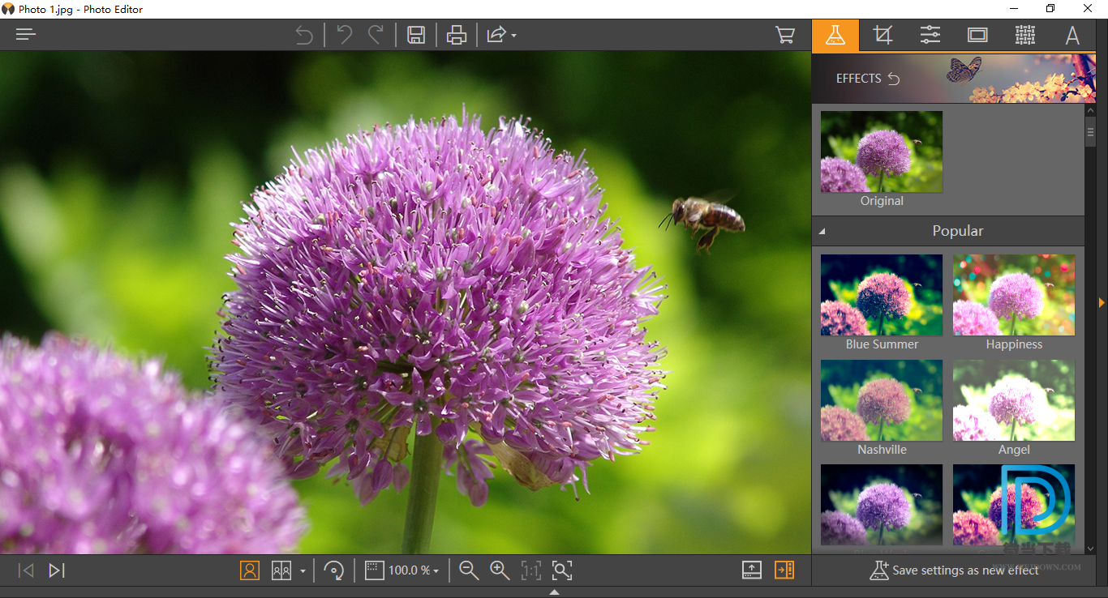Open the shopping cart
This screenshot has height=598, width=1108.
[784, 35]
